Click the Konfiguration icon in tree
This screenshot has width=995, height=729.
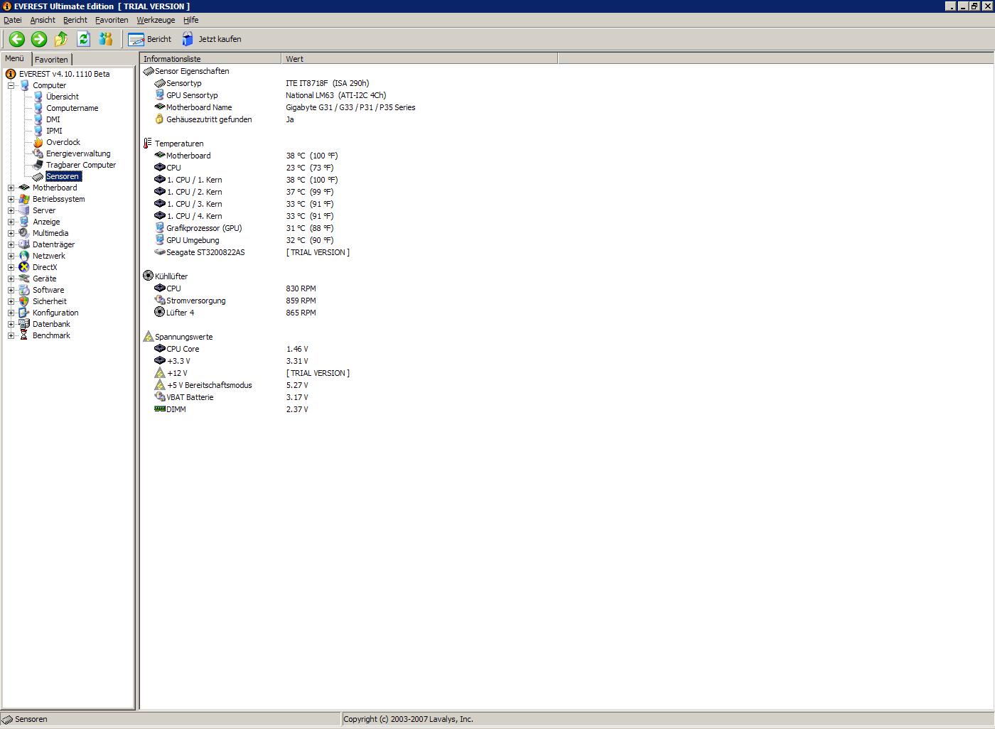coord(24,313)
